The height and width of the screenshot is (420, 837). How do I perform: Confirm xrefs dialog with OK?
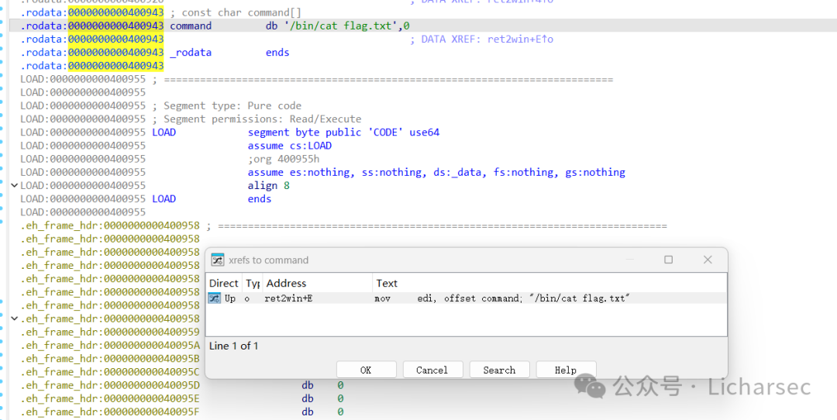tap(366, 370)
